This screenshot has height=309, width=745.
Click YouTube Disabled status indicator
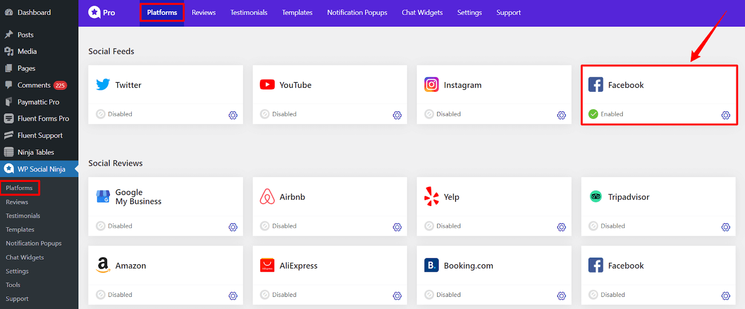coord(278,114)
